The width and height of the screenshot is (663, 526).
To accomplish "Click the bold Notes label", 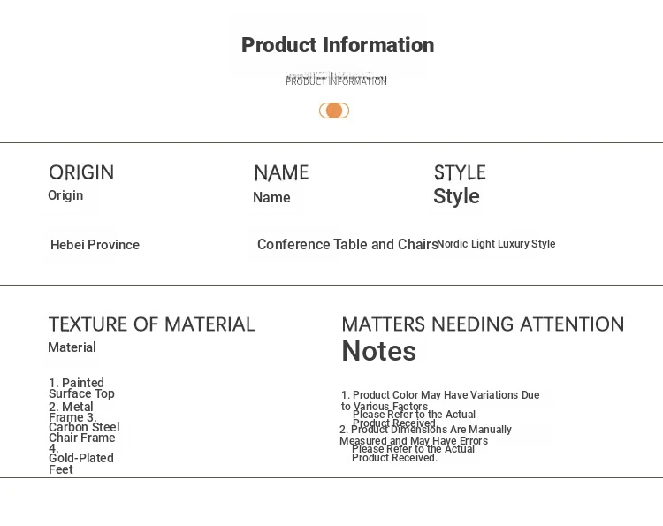I will tap(379, 351).
